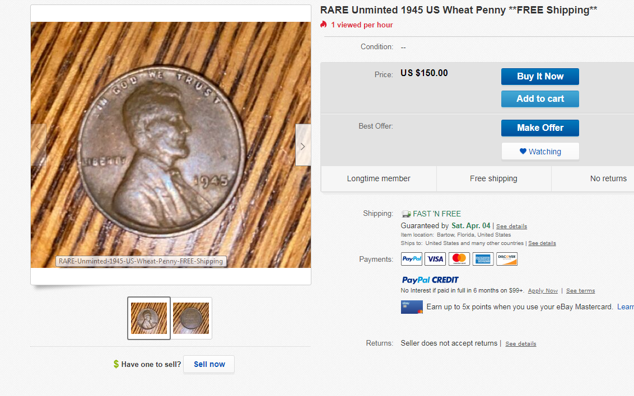This screenshot has width=634, height=396.
Task: Click the PayPal Credit logo
Action: [430, 280]
